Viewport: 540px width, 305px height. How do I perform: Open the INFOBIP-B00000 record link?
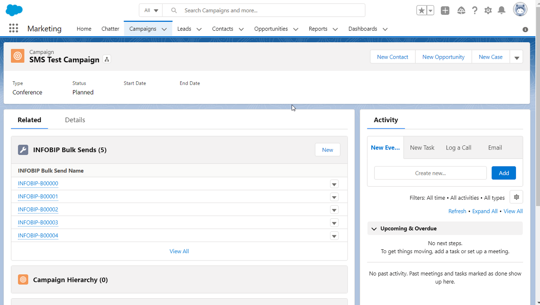(x=38, y=184)
